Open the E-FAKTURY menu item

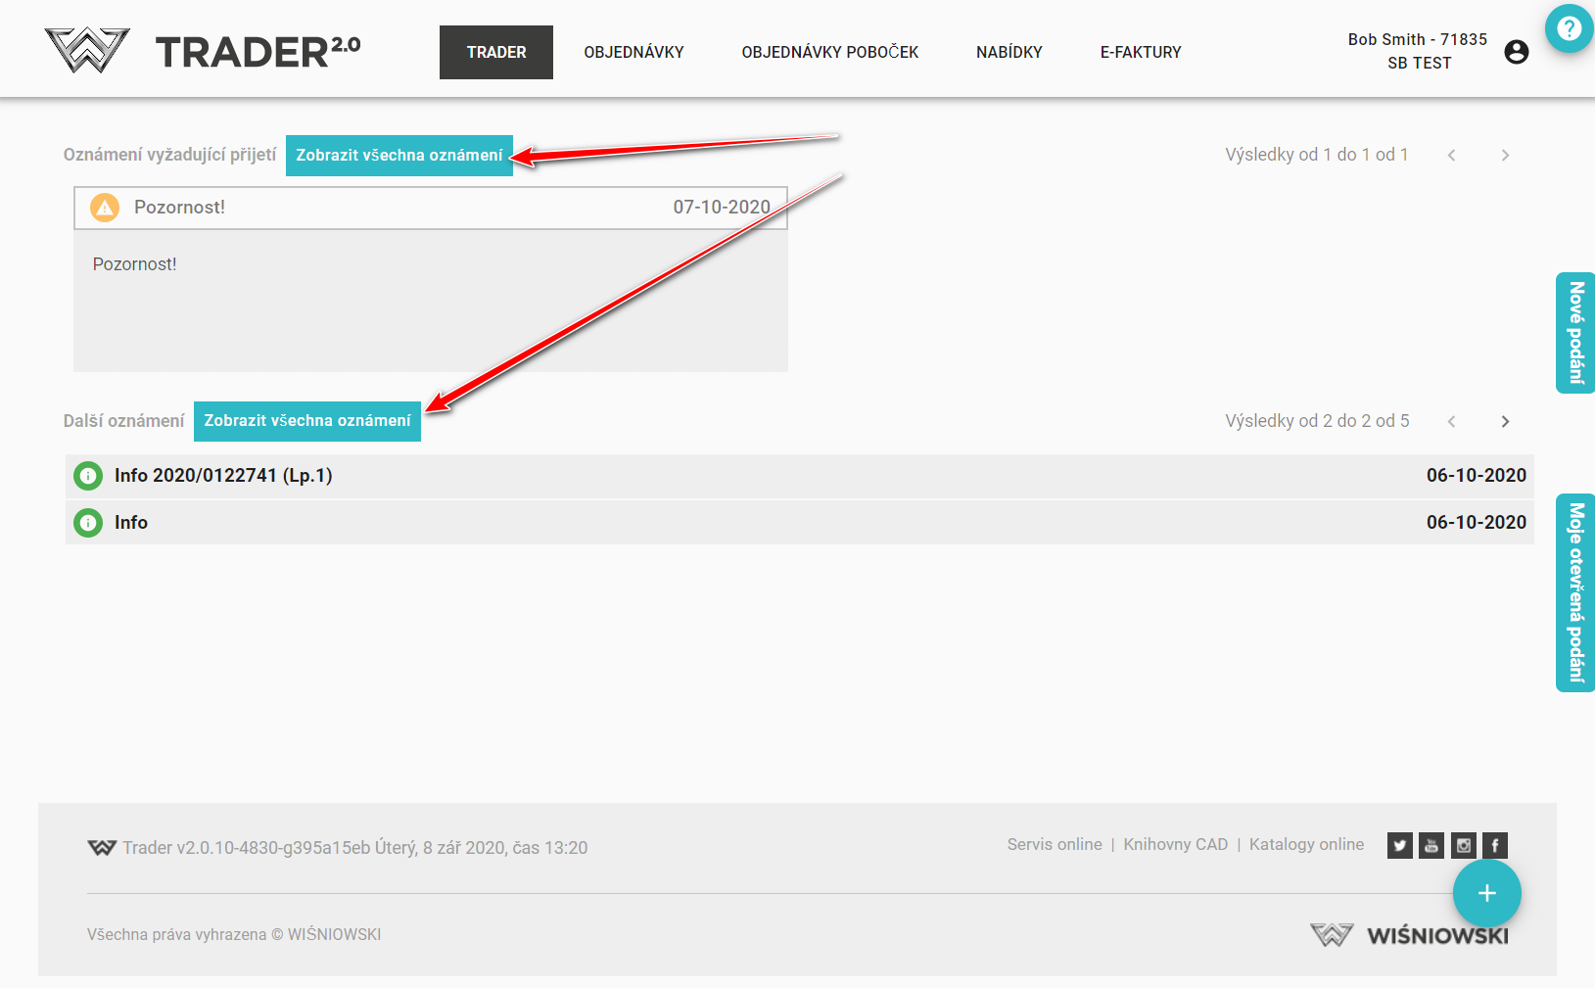coord(1140,52)
